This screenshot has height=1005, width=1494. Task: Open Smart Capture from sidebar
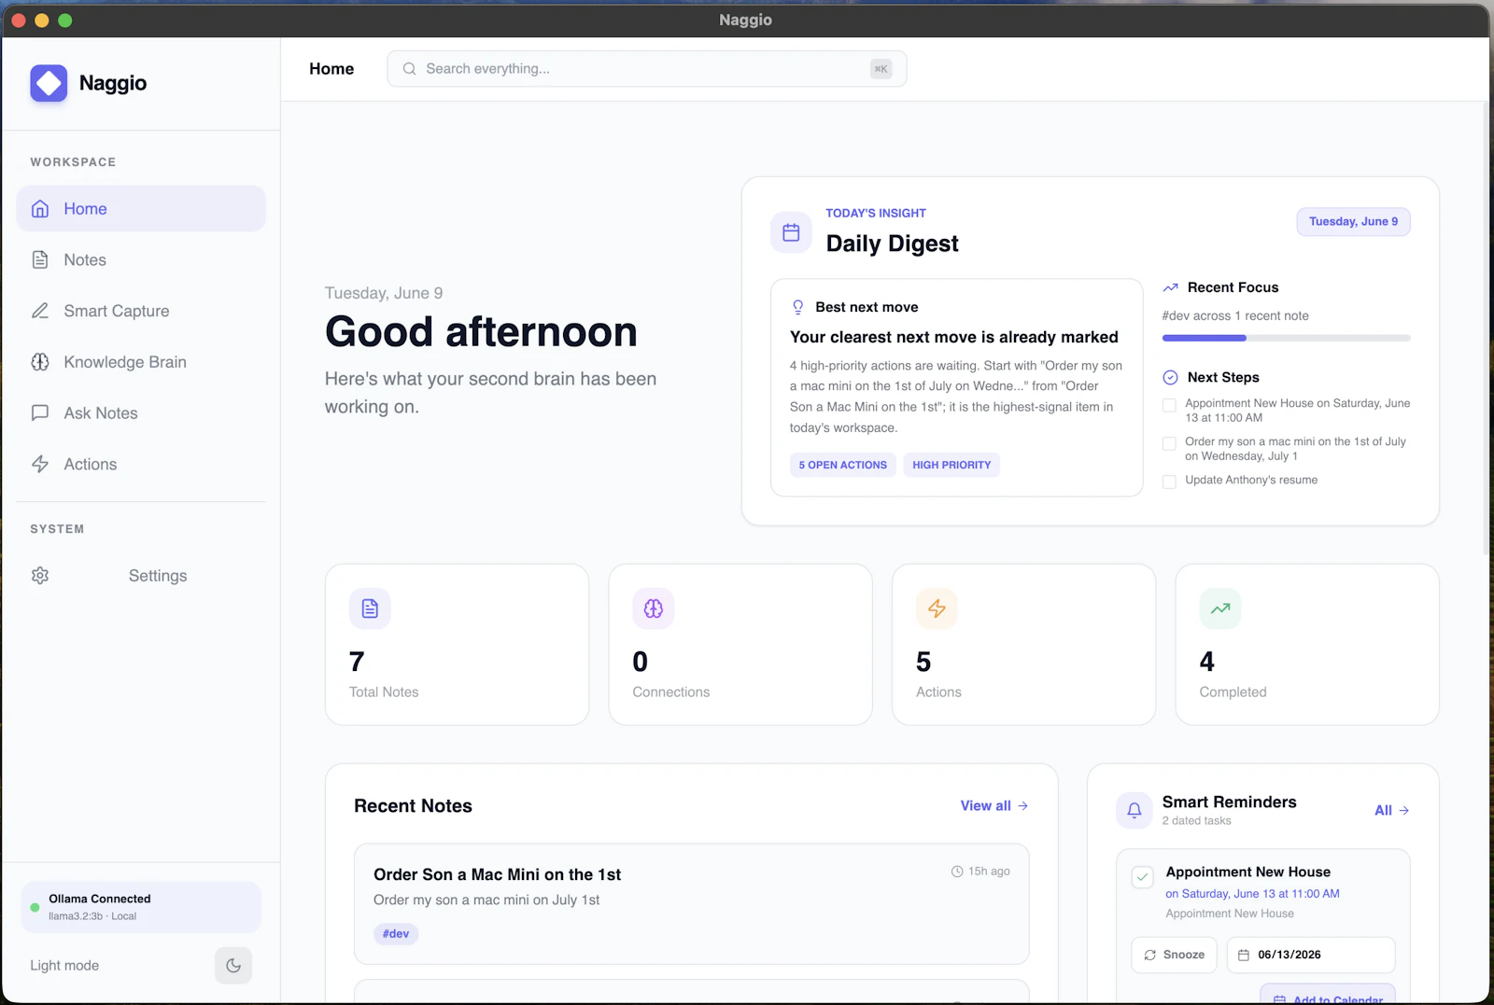coord(141,311)
